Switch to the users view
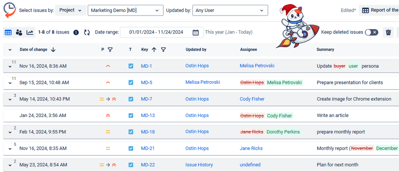Image resolution: width=399 pixels, height=172 pixels. pyautogui.click(x=19, y=33)
